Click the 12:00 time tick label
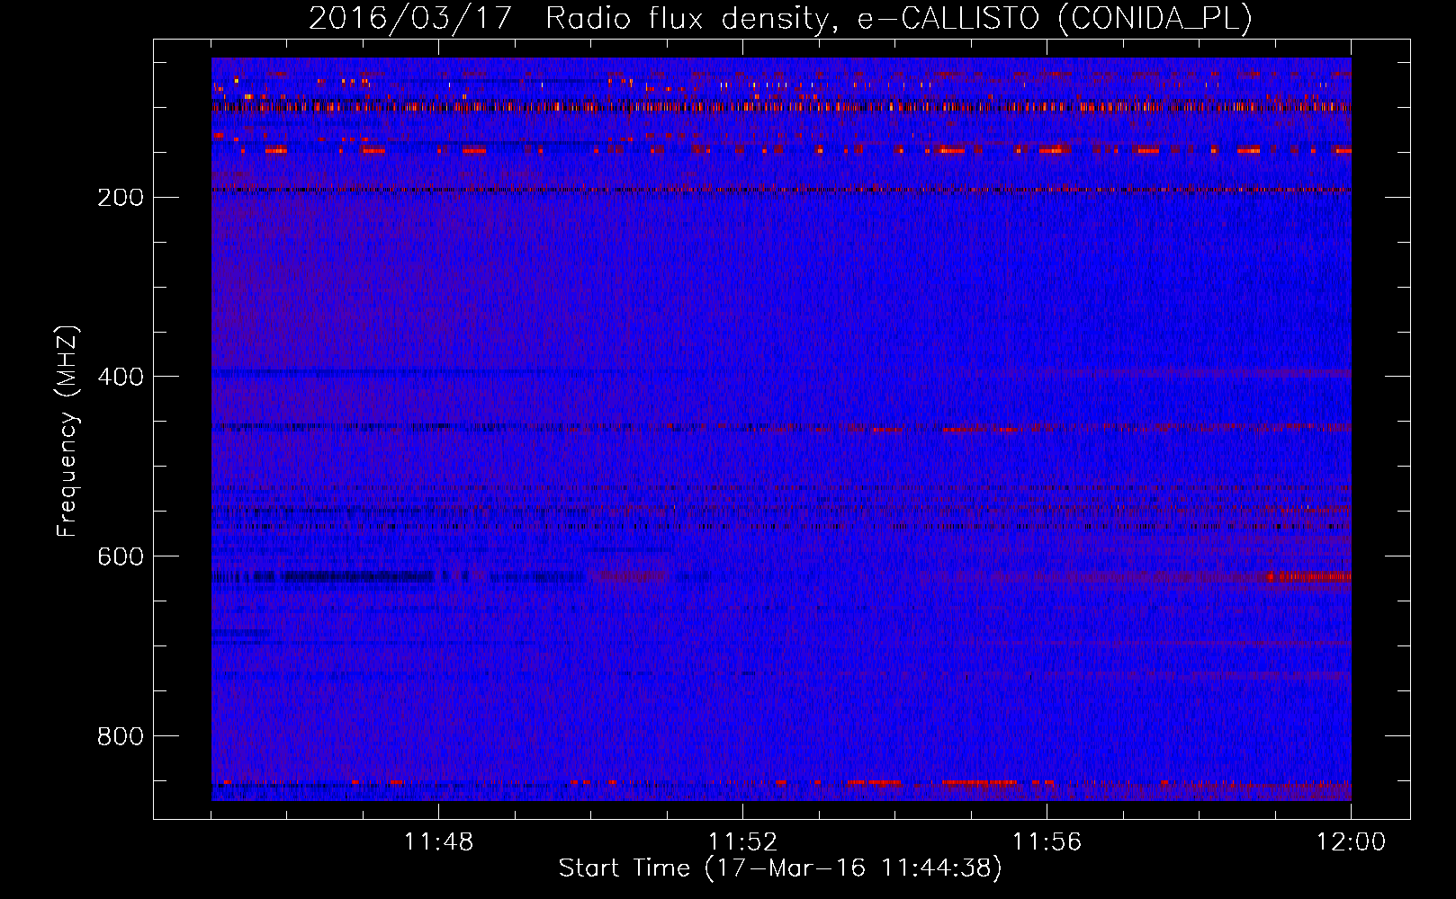The height and width of the screenshot is (899, 1456). click(x=1351, y=842)
